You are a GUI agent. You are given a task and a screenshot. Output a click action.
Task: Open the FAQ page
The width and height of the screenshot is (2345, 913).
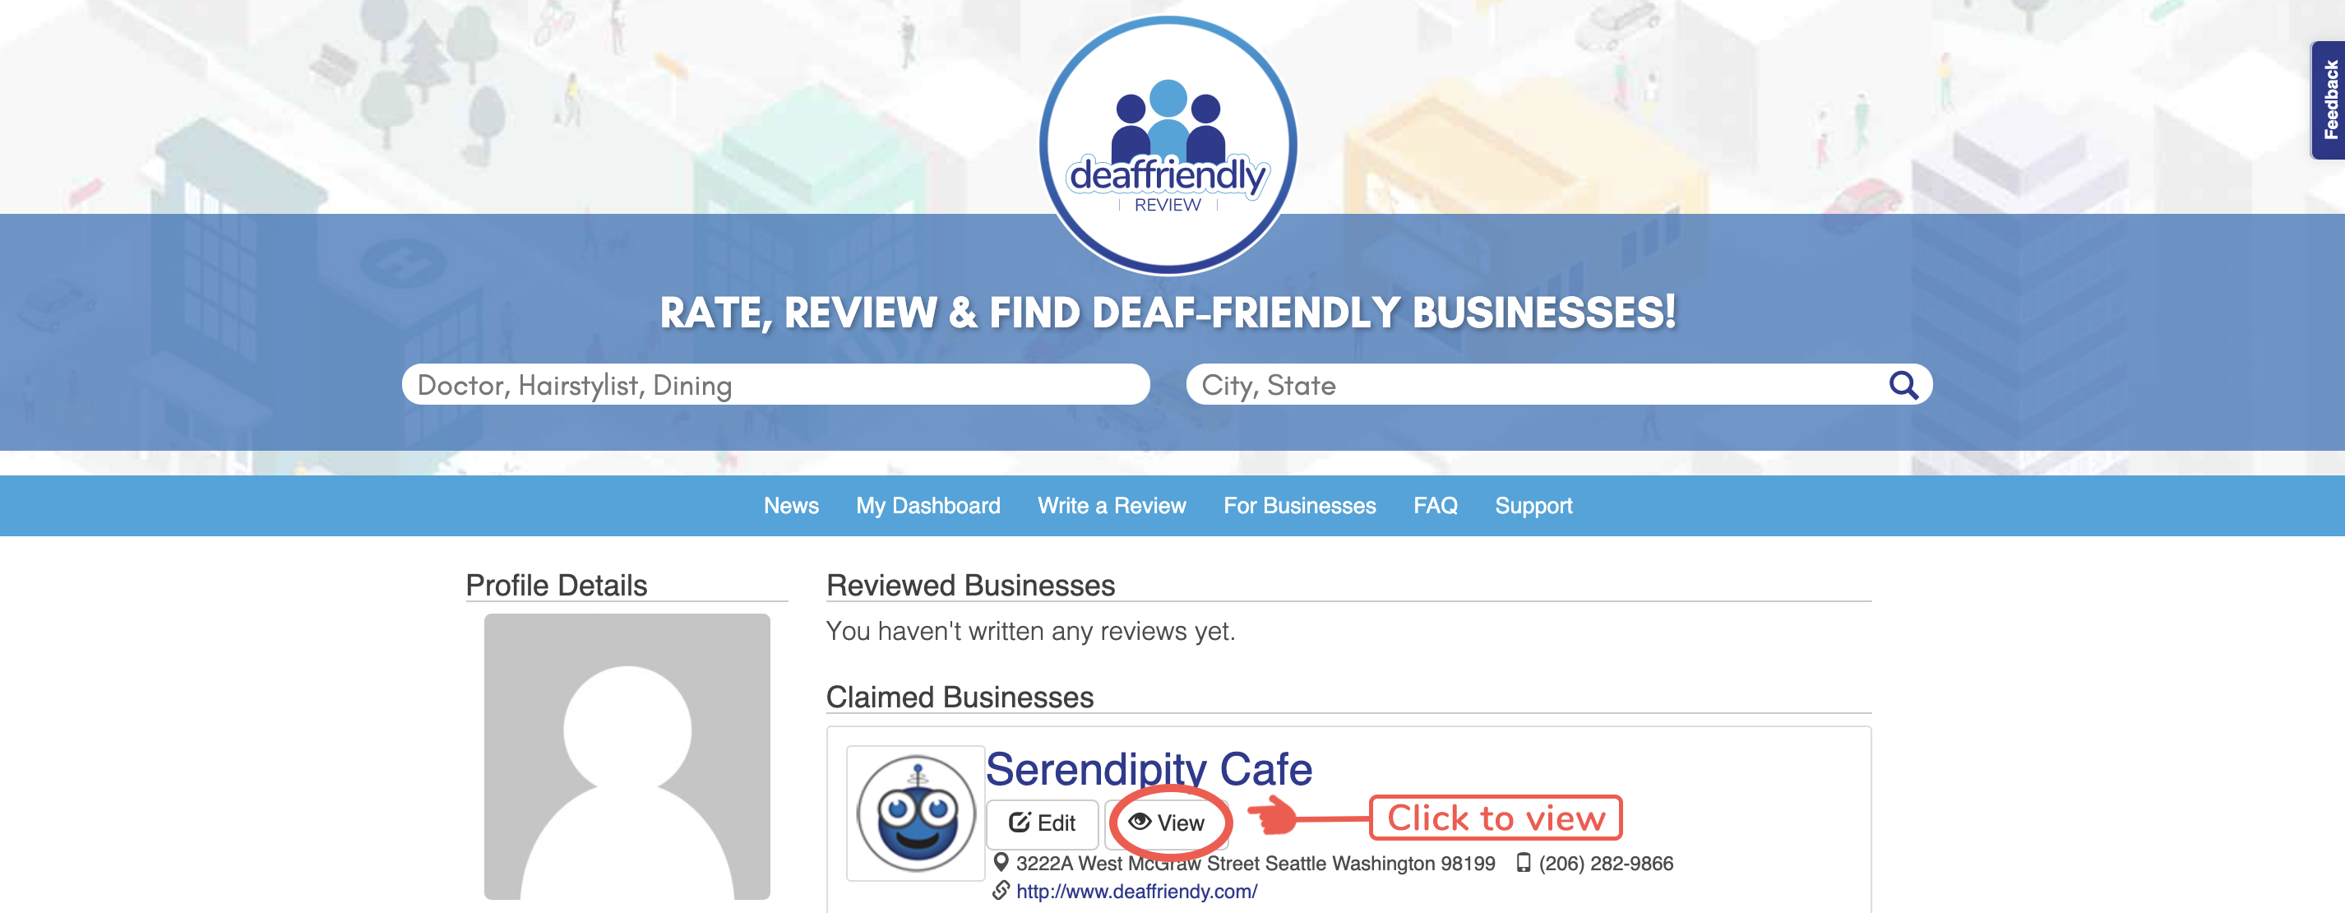tap(1435, 505)
